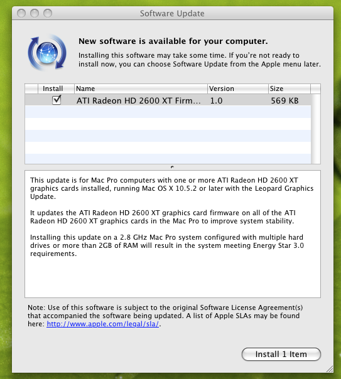Uncheck the ATI Radeon firmware install checkbox
The width and height of the screenshot is (341, 379).
57,100
